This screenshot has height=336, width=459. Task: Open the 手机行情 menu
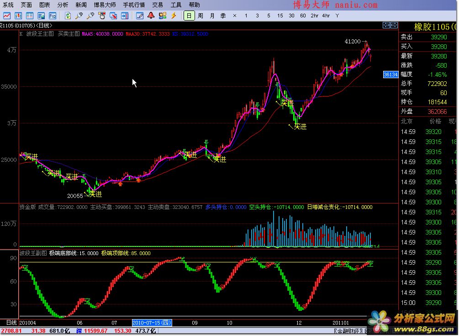pyautogui.click(x=134, y=5)
